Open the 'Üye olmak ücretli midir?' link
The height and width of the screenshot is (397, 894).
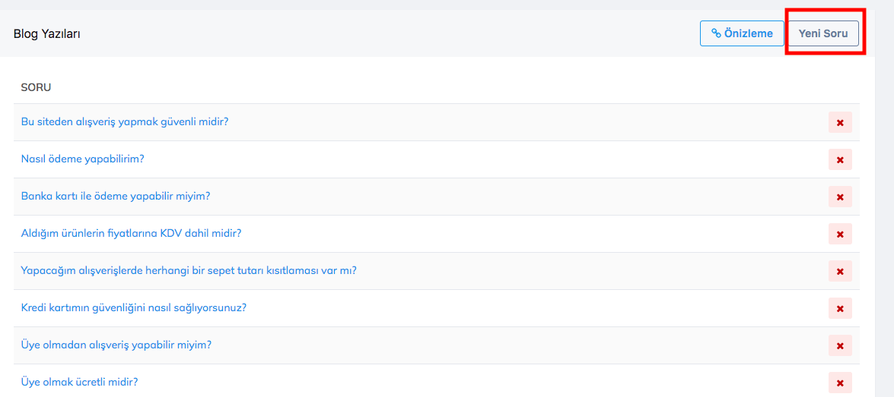coord(80,382)
